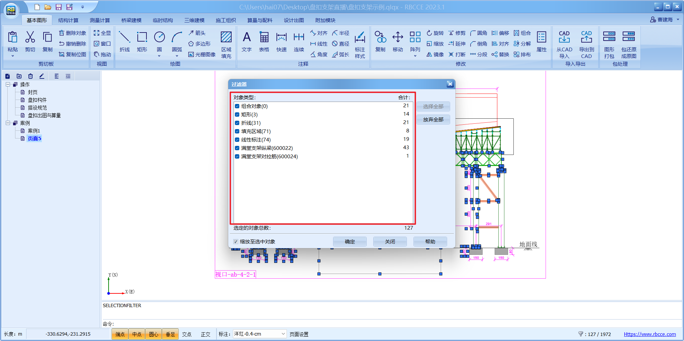Uncheck the 矩形(3) object type checkbox
This screenshot has width=684, height=341.
pos(237,115)
